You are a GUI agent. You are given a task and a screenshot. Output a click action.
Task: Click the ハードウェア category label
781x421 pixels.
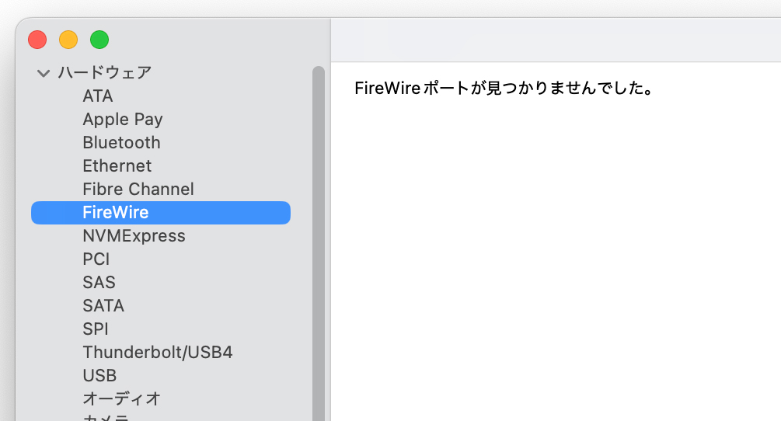coord(105,73)
